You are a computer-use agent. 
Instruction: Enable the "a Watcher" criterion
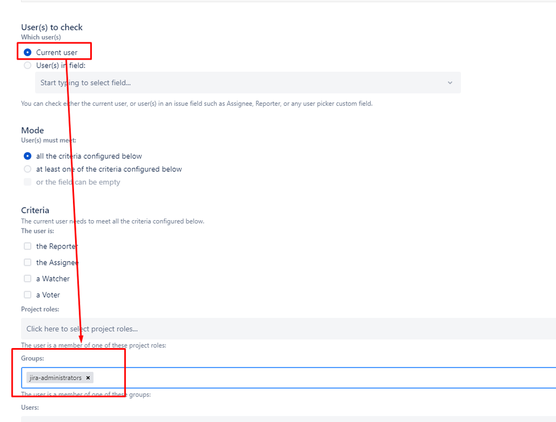27,279
